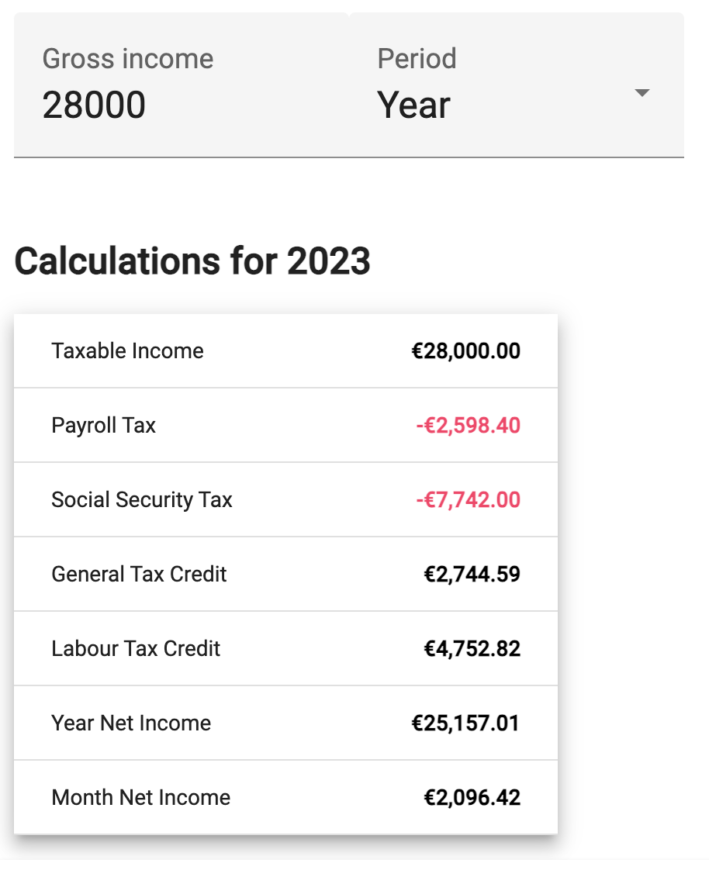709x870 pixels.
Task: Select the Taxable Income row label
Action: (127, 351)
